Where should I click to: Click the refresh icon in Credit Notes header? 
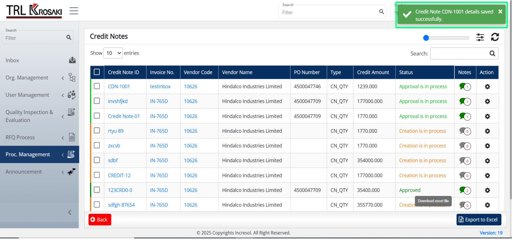495,37
